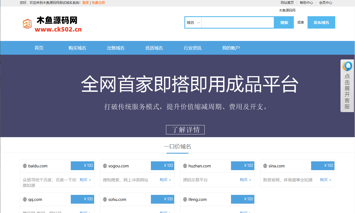Open the 首页 navigation menu item
This screenshot has height=213, width=355.
tap(39, 48)
